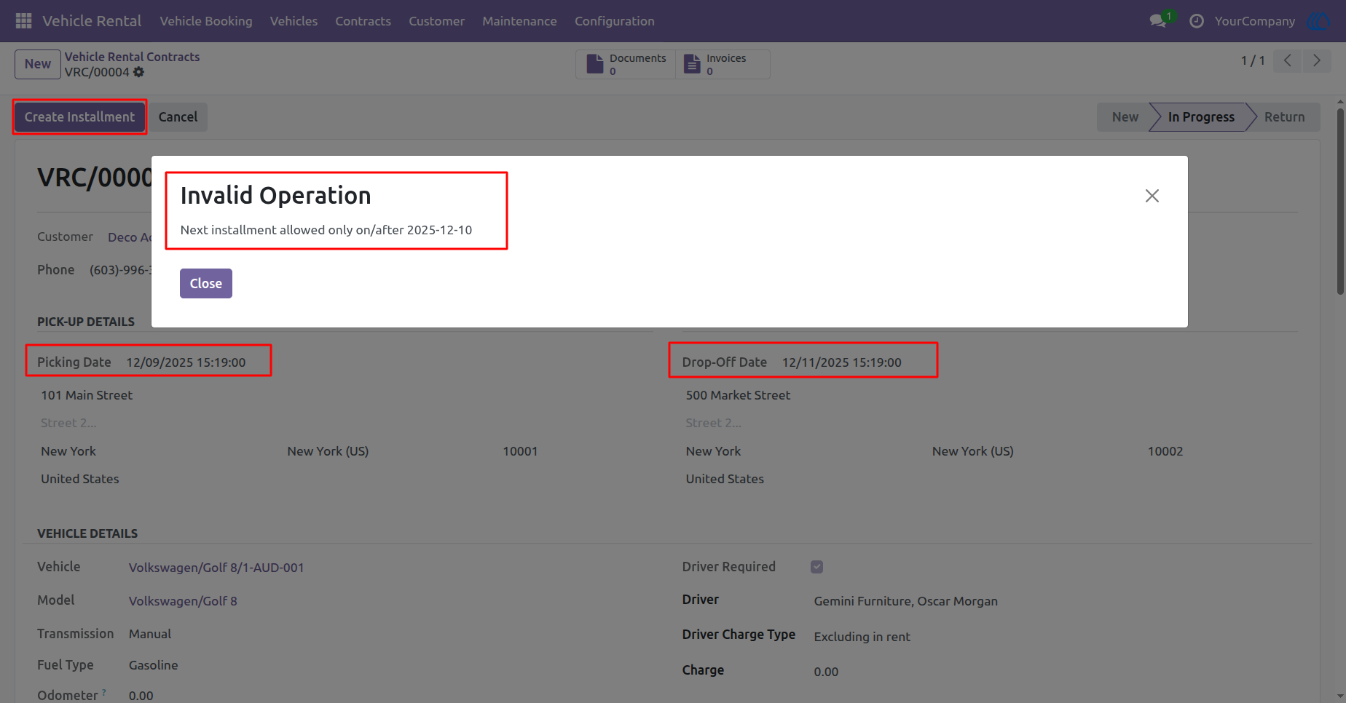Open the activities clock icon

tap(1197, 21)
